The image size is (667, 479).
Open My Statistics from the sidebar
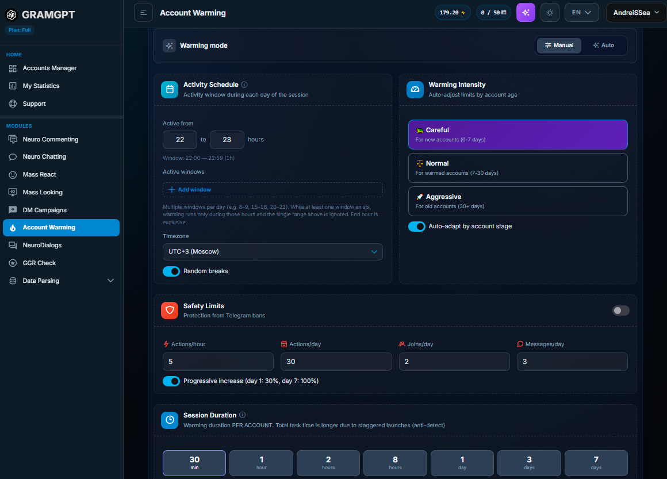62,86
